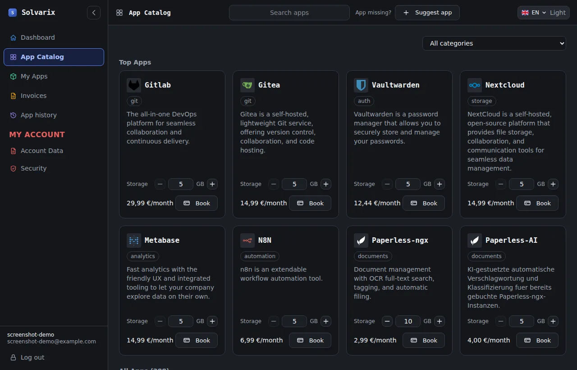Open the All categories dropdown

coord(494,43)
